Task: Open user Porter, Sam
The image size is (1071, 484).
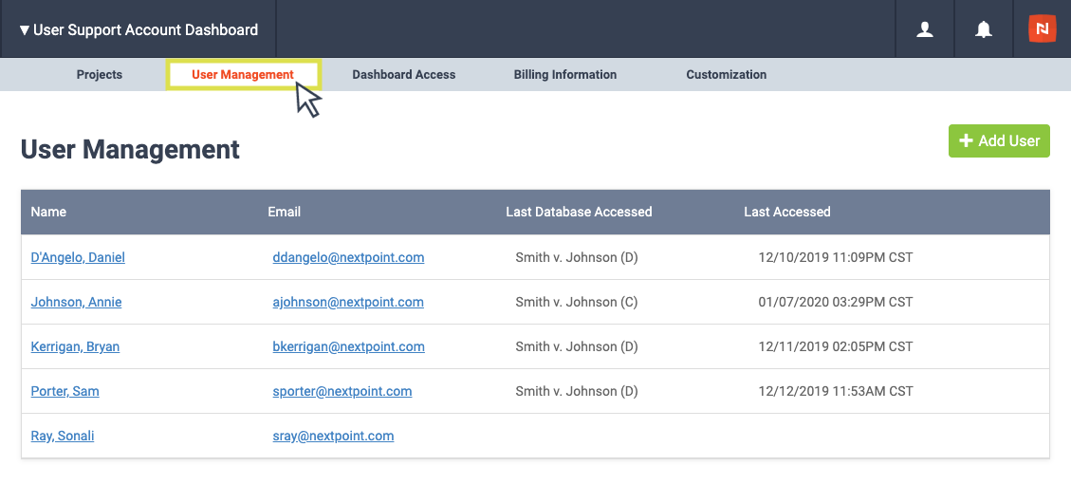Action: [65, 391]
